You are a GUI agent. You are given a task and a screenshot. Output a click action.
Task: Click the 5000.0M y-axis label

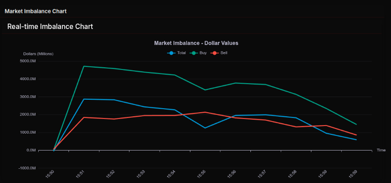[28, 61]
